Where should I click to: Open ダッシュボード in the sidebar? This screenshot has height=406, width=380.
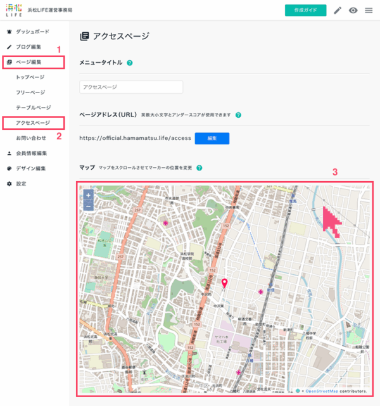coord(32,32)
